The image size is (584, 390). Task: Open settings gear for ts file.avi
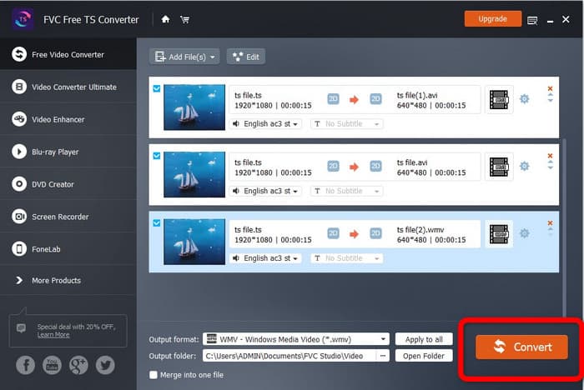point(524,166)
